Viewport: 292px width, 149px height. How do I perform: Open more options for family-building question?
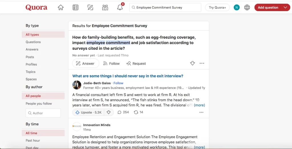pos(202,63)
